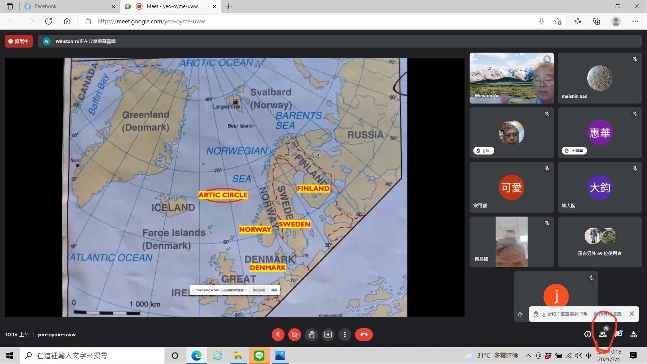647x364 pixels.
Task: Toggle the microphone mute button
Action: [278, 335]
